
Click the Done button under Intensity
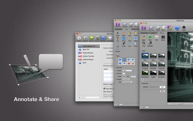coord(162,91)
